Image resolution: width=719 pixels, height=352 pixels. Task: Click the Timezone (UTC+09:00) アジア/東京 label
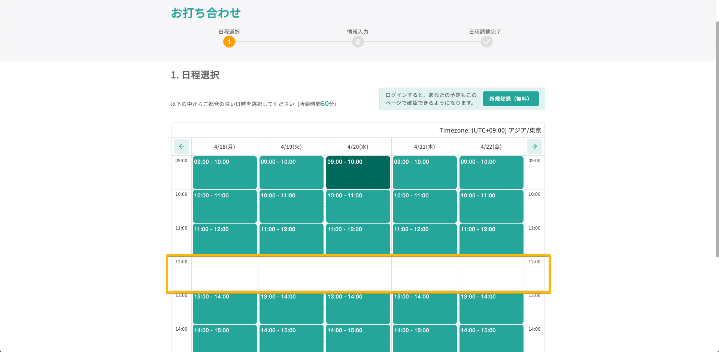pyautogui.click(x=490, y=130)
